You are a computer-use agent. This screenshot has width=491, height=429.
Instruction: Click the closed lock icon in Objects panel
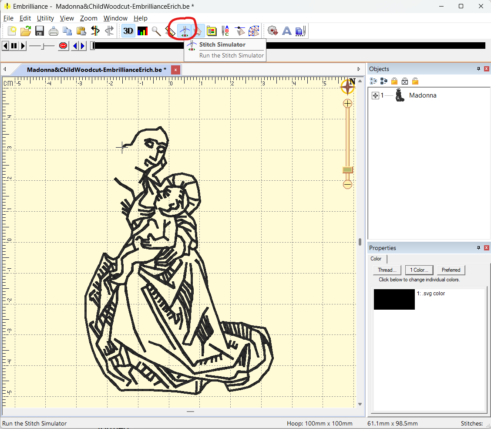(394, 81)
